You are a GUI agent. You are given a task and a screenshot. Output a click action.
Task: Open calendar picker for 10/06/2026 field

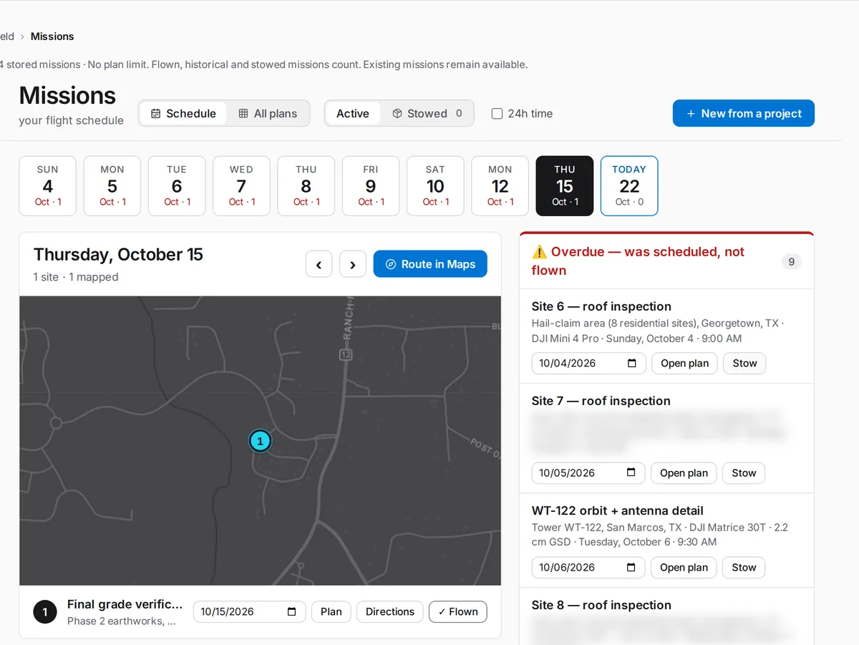(x=631, y=567)
